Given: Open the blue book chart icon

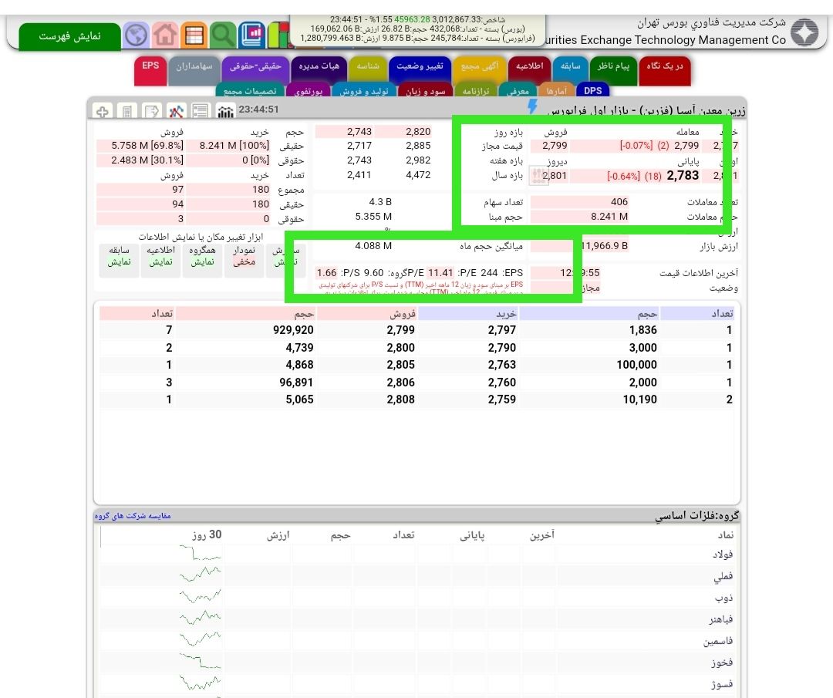Looking at the screenshot, I should pyautogui.click(x=251, y=35).
